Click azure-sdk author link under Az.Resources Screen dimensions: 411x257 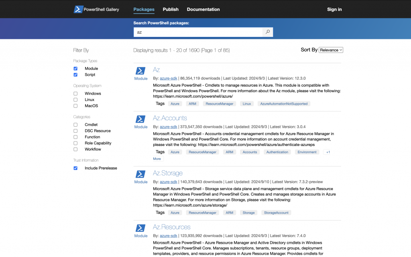pos(169,235)
